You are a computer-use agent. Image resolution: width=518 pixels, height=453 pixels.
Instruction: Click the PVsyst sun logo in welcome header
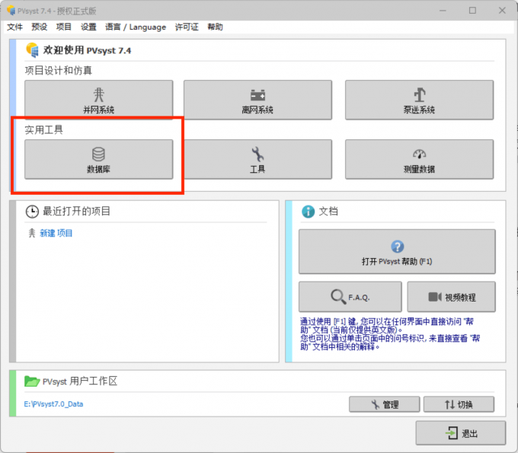[x=32, y=49]
